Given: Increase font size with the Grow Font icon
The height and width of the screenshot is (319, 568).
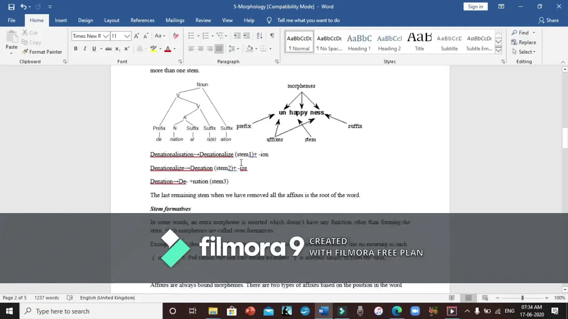Looking at the screenshot, I should click(x=137, y=36).
